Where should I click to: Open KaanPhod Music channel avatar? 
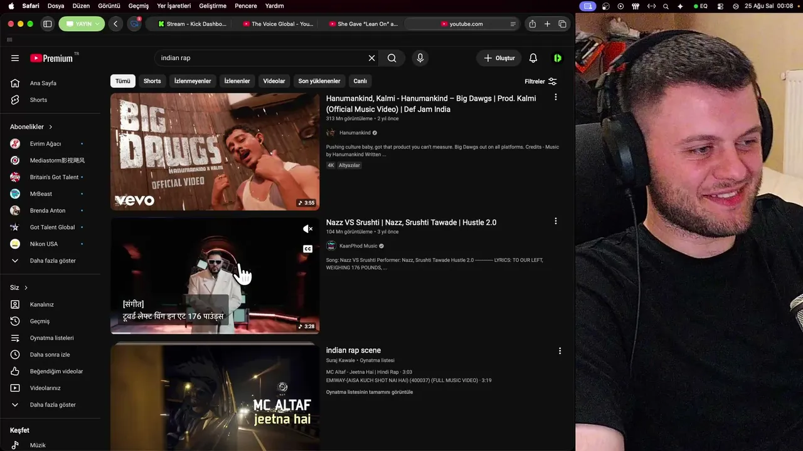click(331, 246)
